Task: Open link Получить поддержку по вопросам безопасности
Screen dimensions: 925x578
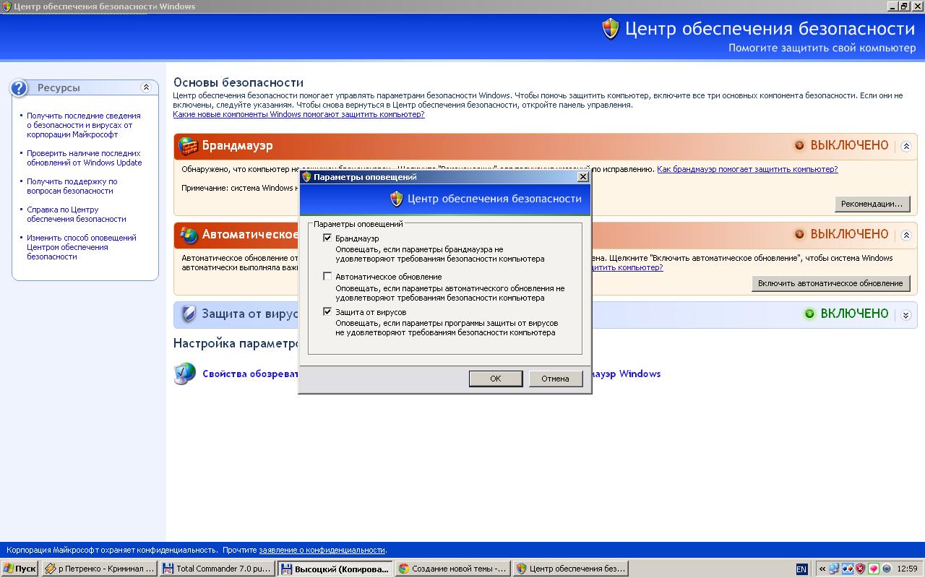Action: pos(72,186)
